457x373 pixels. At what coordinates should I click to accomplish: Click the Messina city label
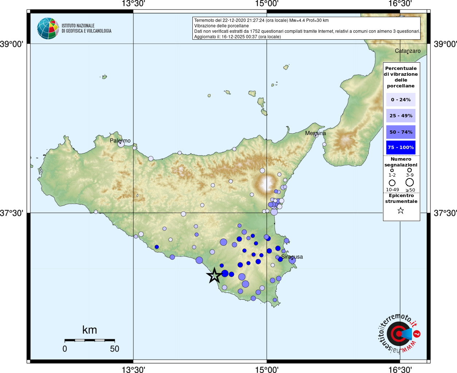click(315, 133)
